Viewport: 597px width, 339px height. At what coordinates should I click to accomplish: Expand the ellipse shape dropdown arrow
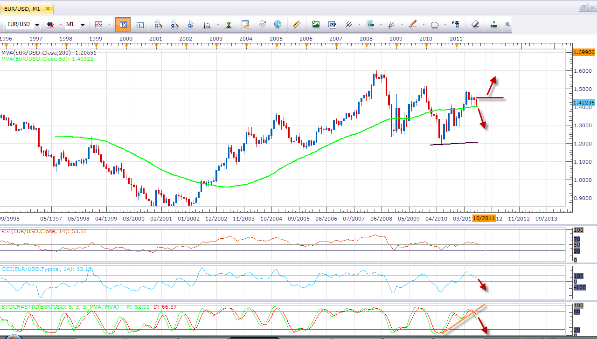click(x=445, y=25)
